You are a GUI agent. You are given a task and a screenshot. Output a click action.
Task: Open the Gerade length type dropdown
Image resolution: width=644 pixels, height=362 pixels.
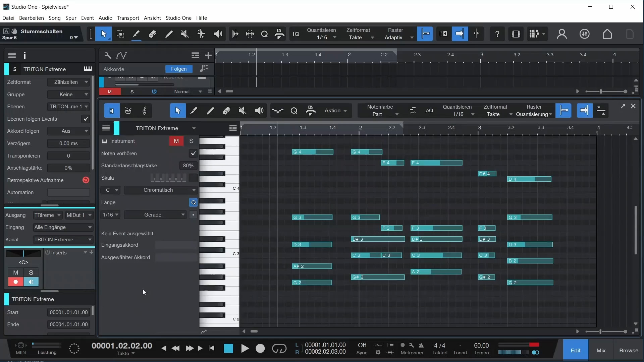(x=155, y=215)
